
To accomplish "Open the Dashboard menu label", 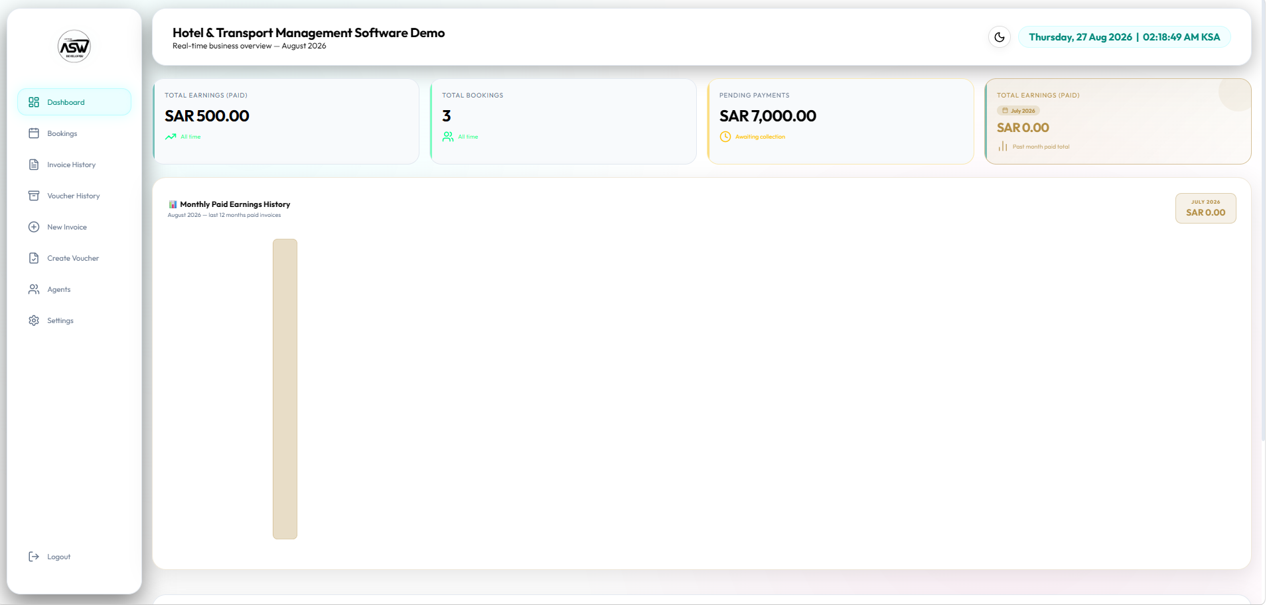I will pos(66,102).
